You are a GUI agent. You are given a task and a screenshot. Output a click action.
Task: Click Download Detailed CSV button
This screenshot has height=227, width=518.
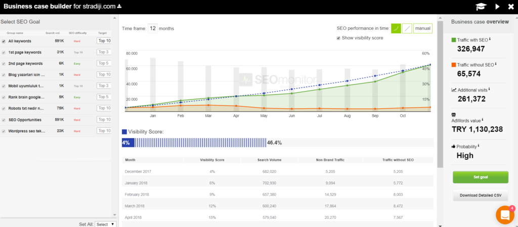[481, 195]
